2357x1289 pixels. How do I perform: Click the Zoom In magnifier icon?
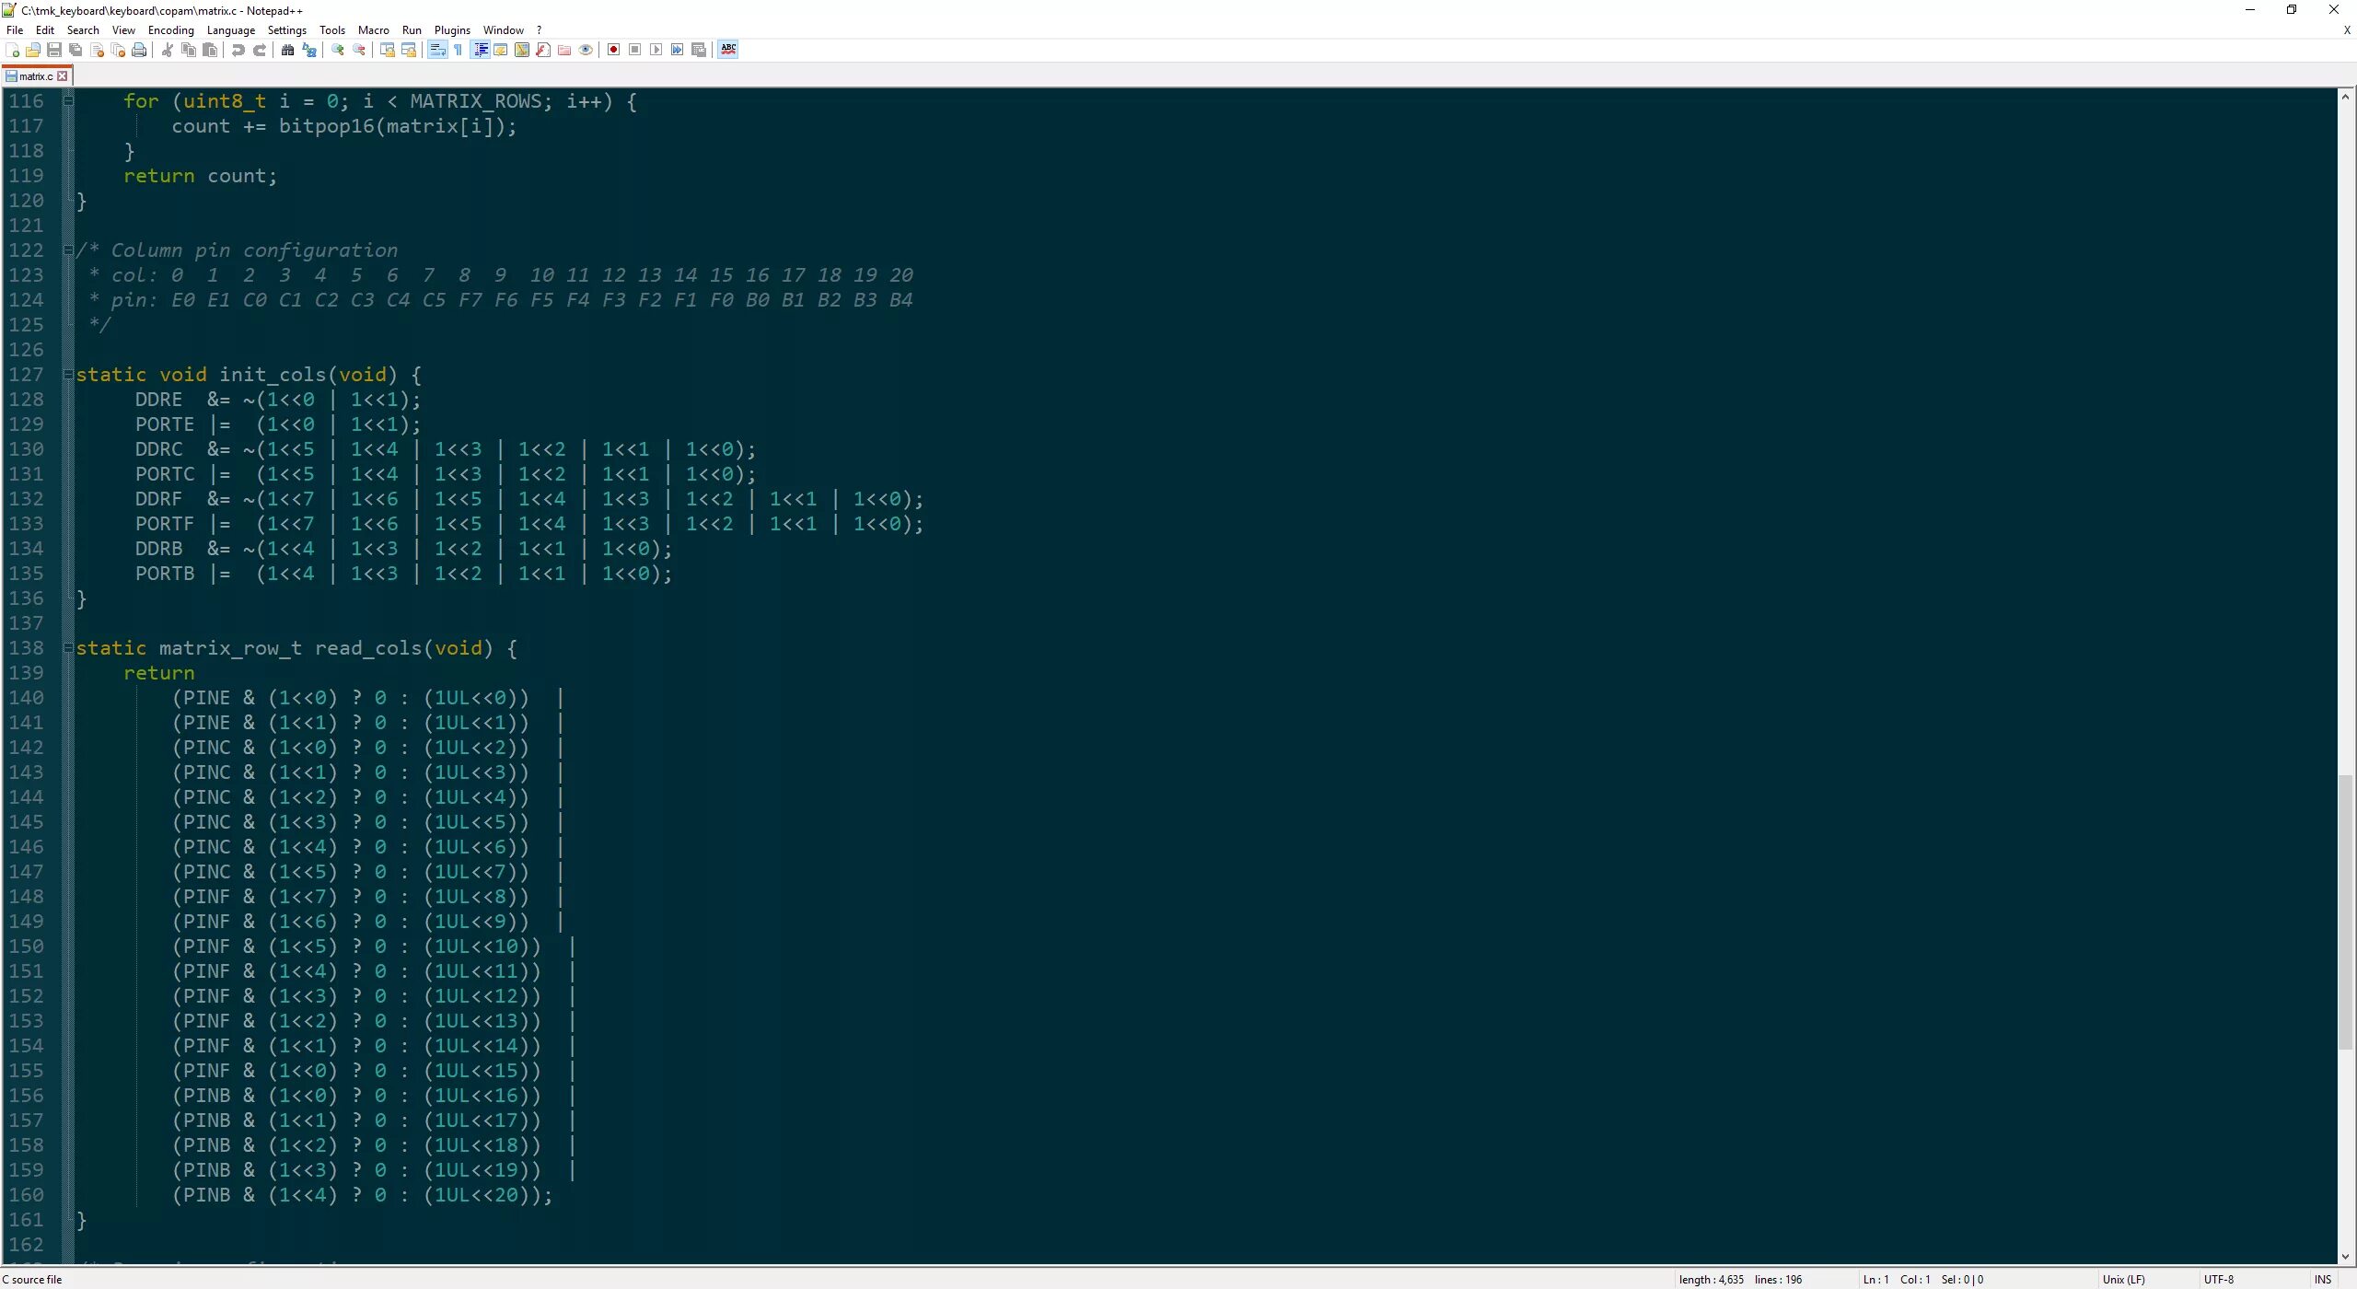pos(338,50)
